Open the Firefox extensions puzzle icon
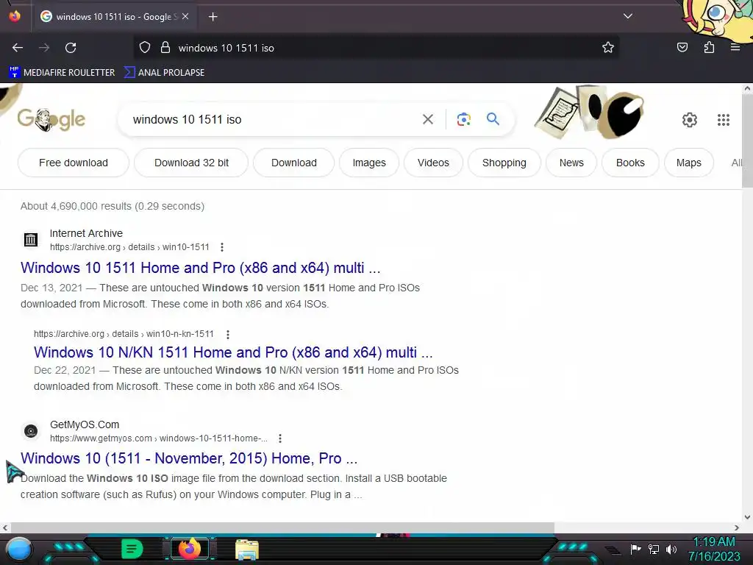Viewport: 753px width, 565px height. (x=709, y=47)
